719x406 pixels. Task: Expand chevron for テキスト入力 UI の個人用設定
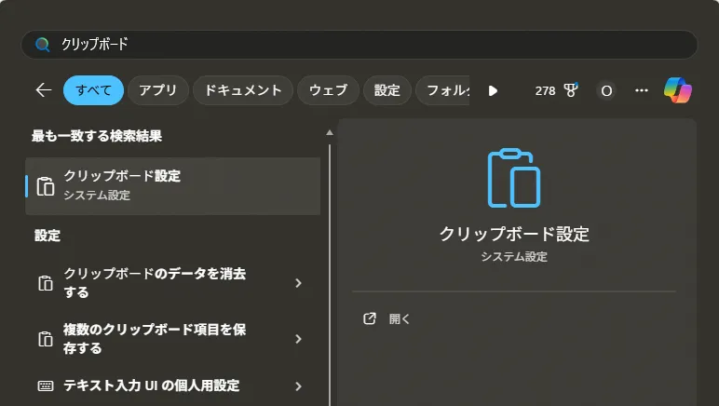pos(299,386)
